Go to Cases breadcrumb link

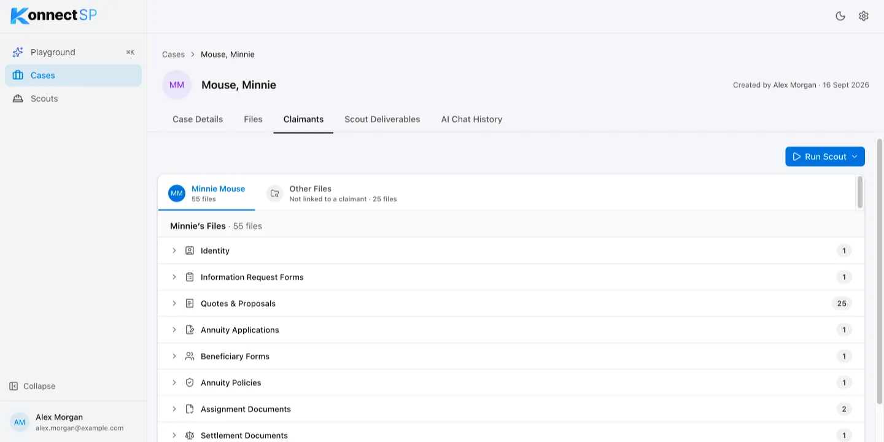[x=173, y=55]
